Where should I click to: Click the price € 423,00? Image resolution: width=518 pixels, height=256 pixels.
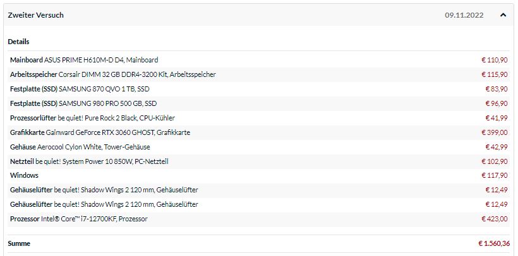click(495, 219)
